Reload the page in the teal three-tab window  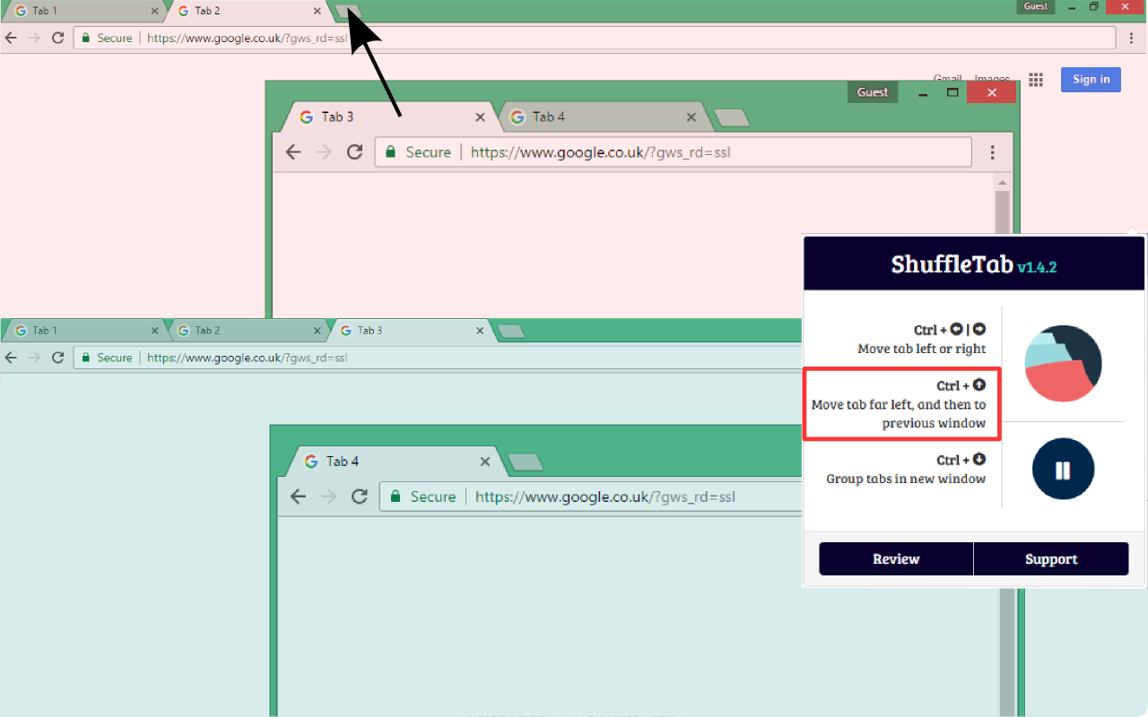coord(58,358)
